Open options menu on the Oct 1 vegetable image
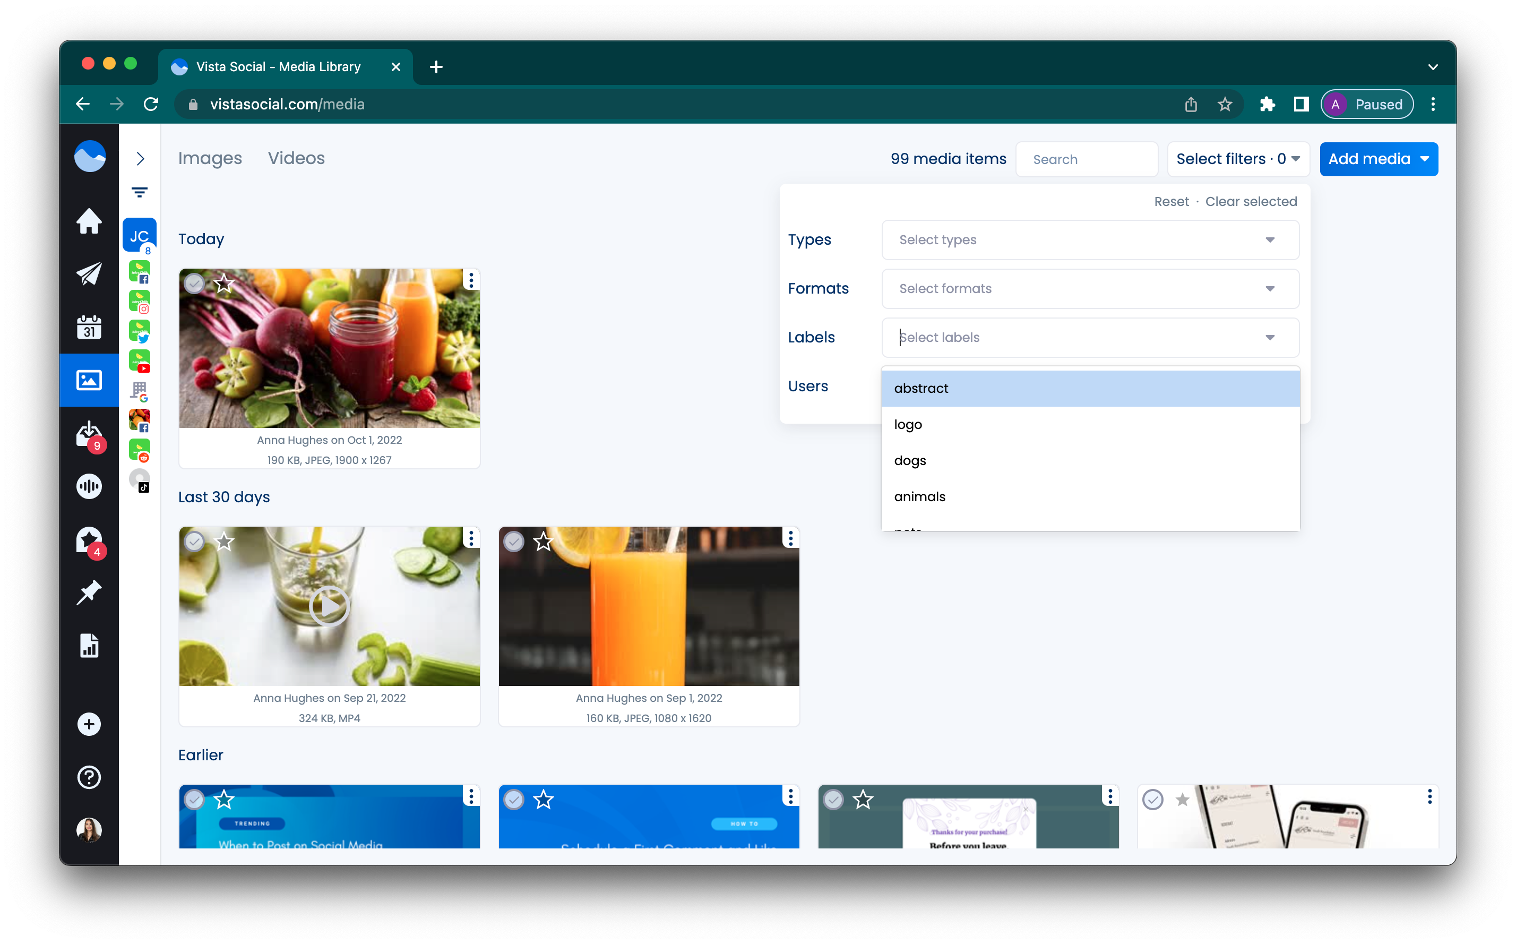Screen dimensions: 1516x944 471,280
